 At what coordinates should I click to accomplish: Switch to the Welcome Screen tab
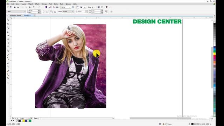(15, 15)
